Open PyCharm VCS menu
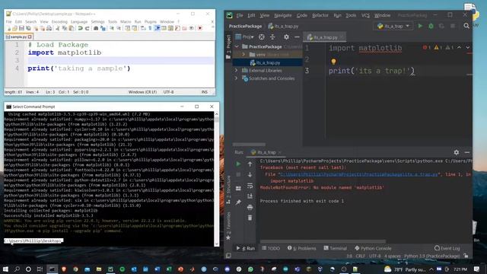Viewport: 487px width, 274px height. click(x=365, y=15)
